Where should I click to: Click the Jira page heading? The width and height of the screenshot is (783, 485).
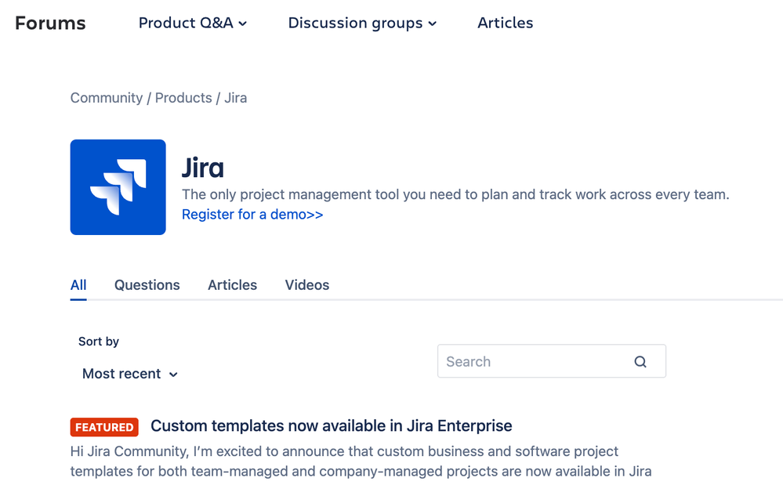203,168
